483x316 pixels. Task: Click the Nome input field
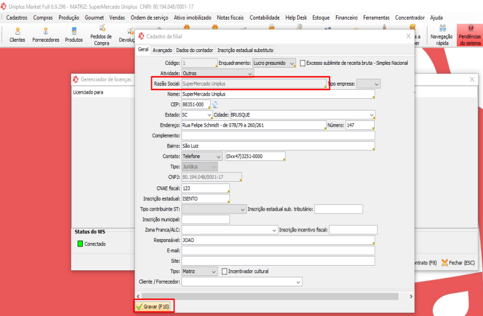pyautogui.click(x=278, y=94)
